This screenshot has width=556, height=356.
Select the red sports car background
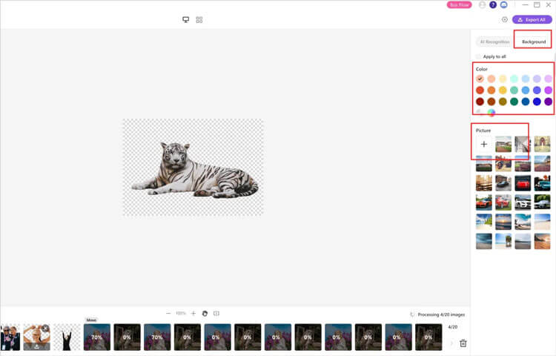[x=523, y=183]
